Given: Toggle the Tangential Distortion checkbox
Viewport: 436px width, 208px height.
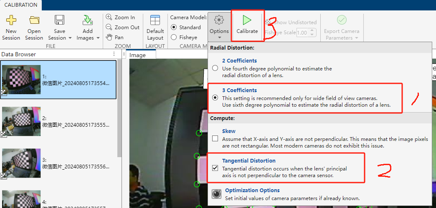Looking at the screenshot, I should pyautogui.click(x=215, y=168).
